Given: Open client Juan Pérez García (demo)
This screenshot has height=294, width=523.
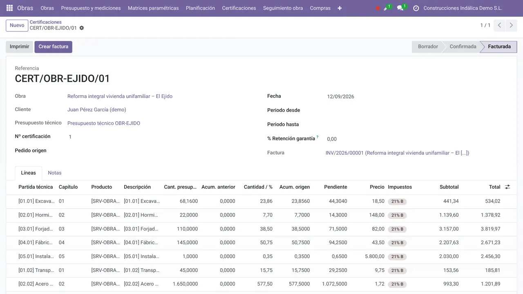Looking at the screenshot, I should pyautogui.click(x=97, y=110).
